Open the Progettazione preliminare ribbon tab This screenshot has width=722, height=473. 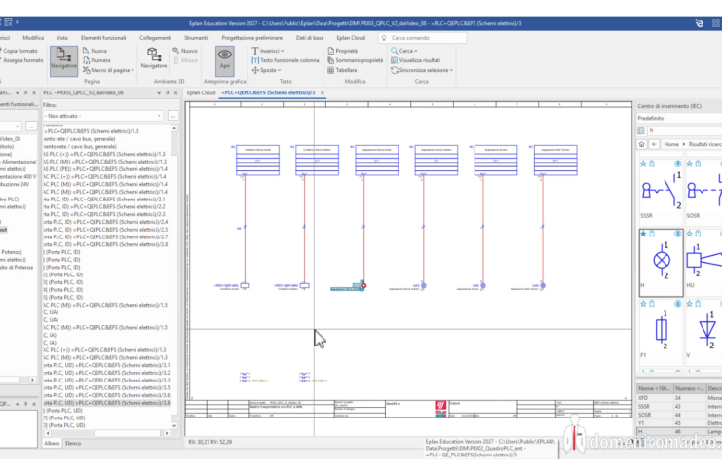(251, 38)
